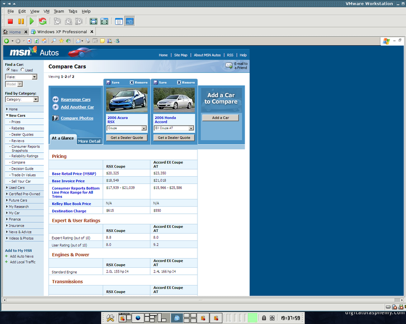Screen dimensions: 406x324
Task: Open the Category dropdown
Action: coord(22,99)
